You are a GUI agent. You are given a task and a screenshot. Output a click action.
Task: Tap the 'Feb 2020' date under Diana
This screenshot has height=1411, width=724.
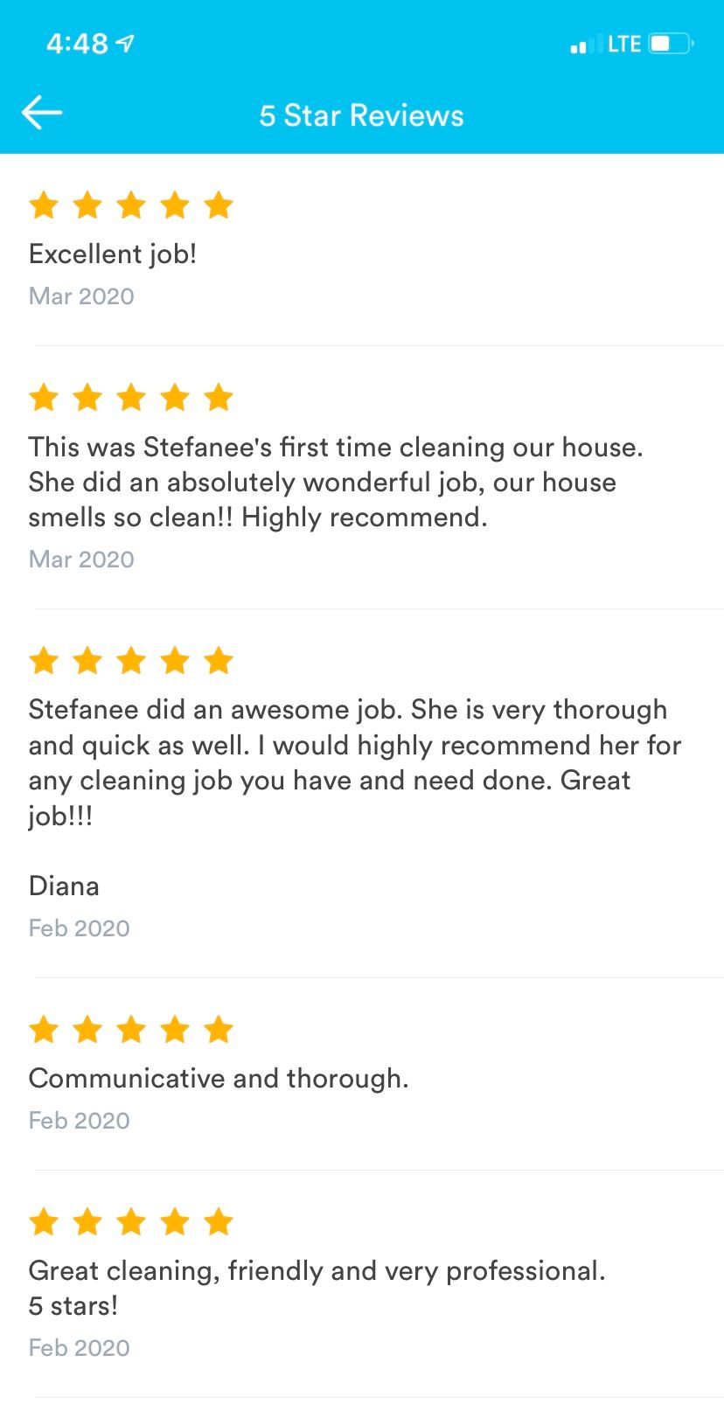(x=79, y=928)
